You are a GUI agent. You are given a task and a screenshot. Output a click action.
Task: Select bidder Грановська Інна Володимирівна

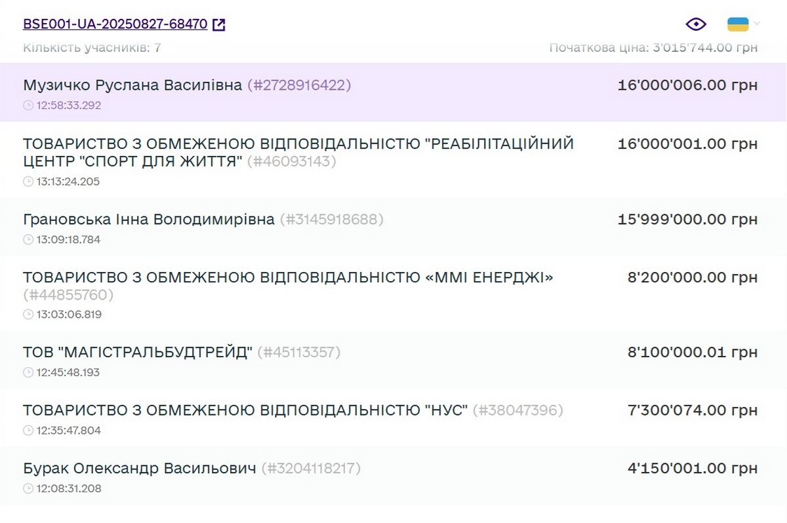pos(149,220)
